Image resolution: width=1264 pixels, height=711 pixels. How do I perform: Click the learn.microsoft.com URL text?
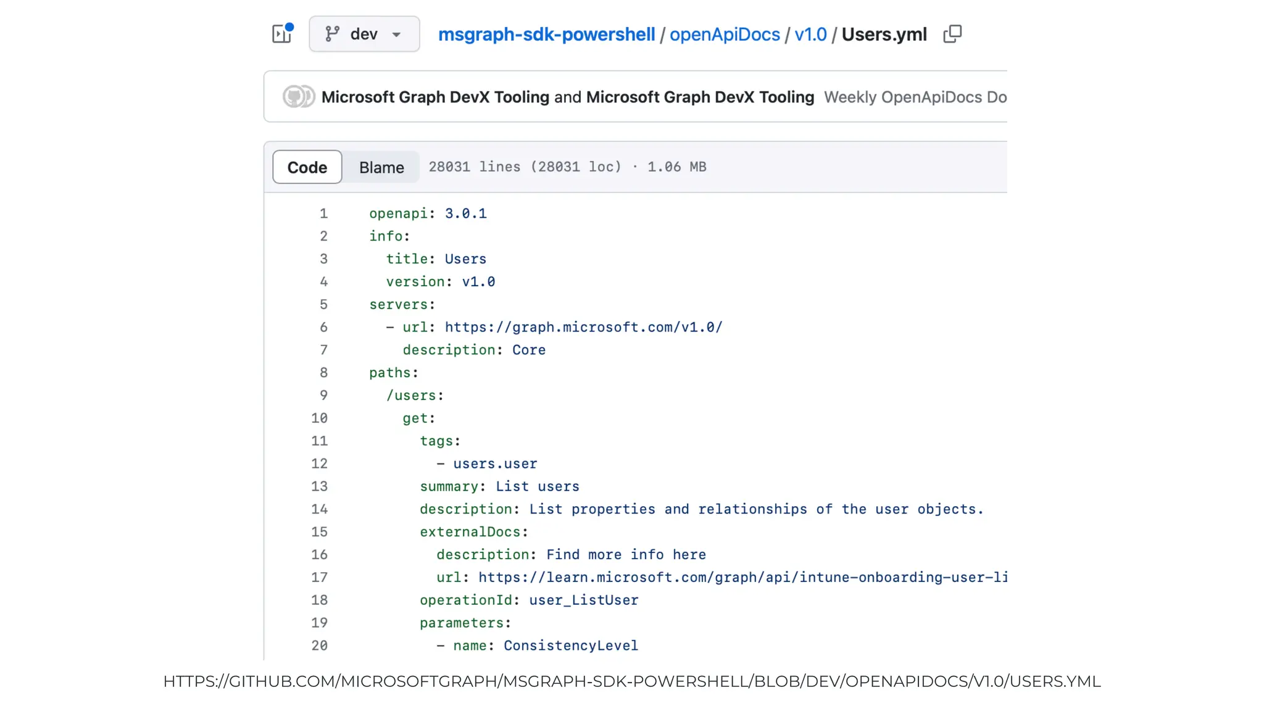742,578
